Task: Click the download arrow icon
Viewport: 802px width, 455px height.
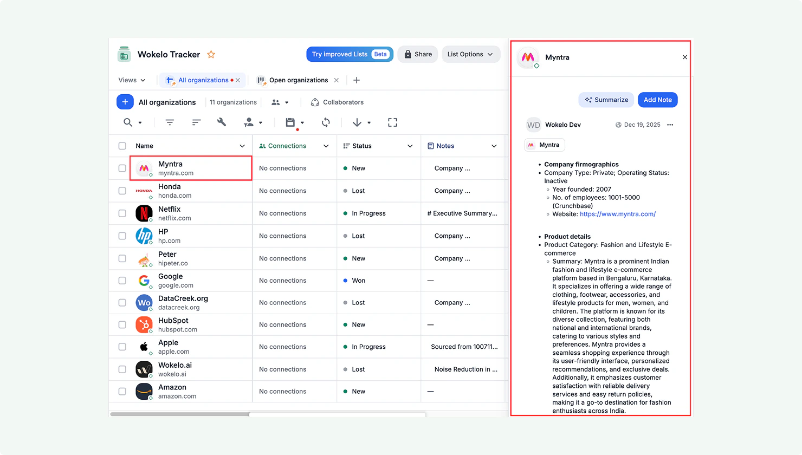Action: [x=357, y=122]
